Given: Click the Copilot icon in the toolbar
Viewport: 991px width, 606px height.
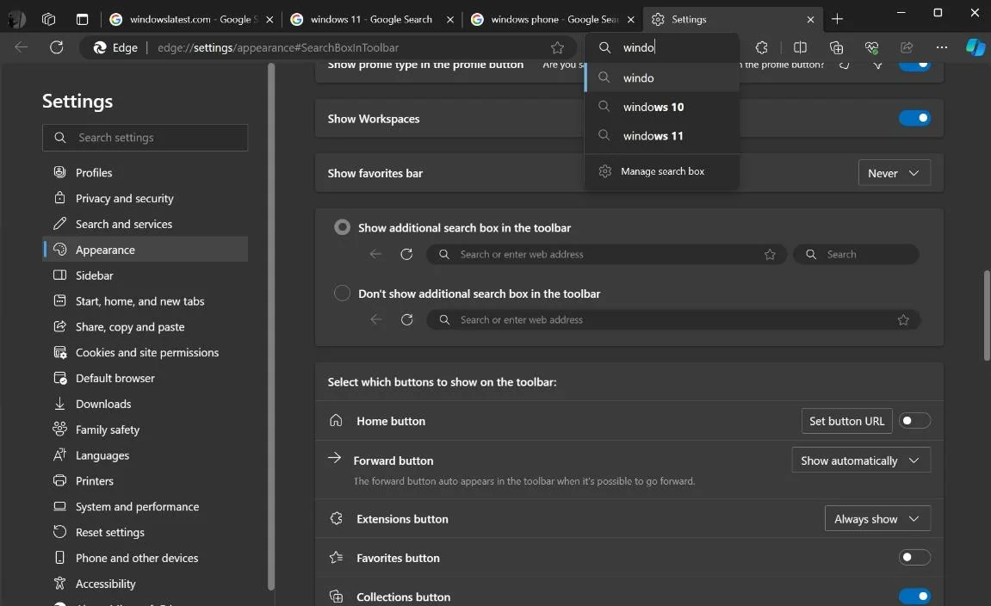Looking at the screenshot, I should (x=975, y=47).
